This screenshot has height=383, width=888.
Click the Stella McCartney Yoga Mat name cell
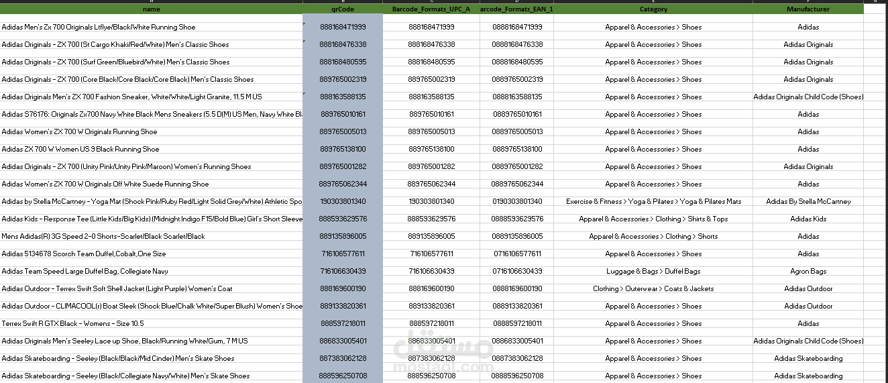[152, 201]
